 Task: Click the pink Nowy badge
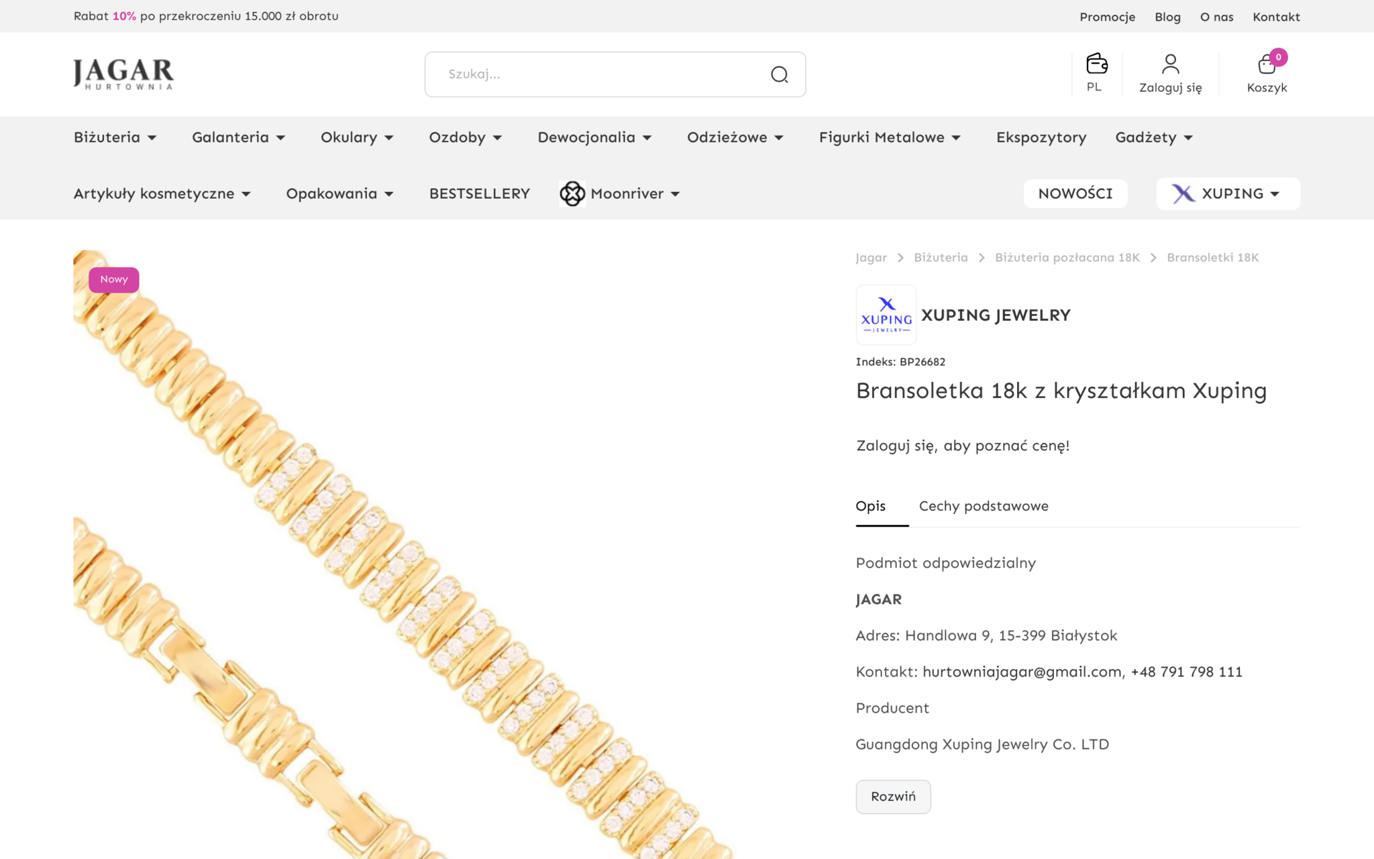(x=114, y=280)
